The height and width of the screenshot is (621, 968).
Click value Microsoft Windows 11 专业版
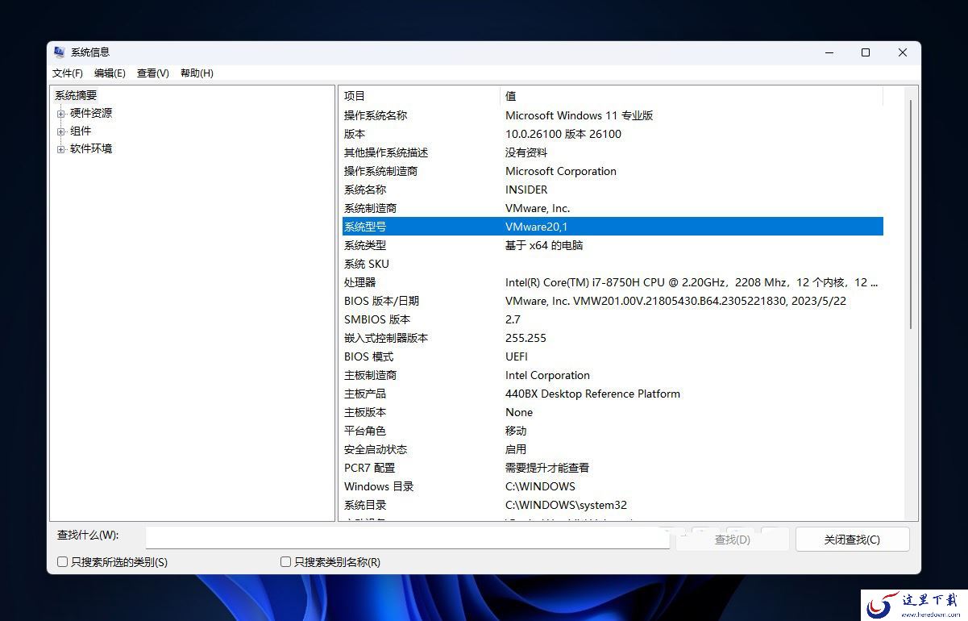[x=579, y=115]
